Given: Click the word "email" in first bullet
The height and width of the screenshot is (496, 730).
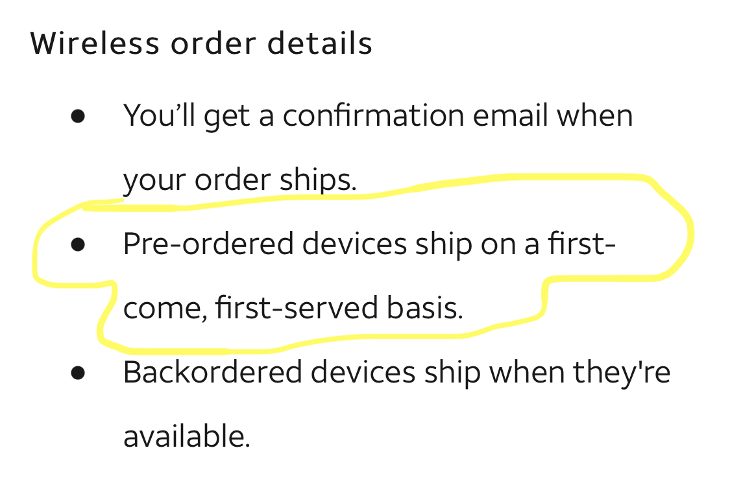Looking at the screenshot, I should [510, 115].
